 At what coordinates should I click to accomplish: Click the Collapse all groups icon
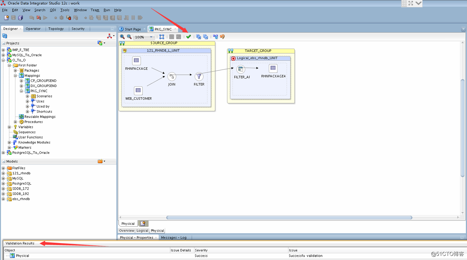pos(205,37)
